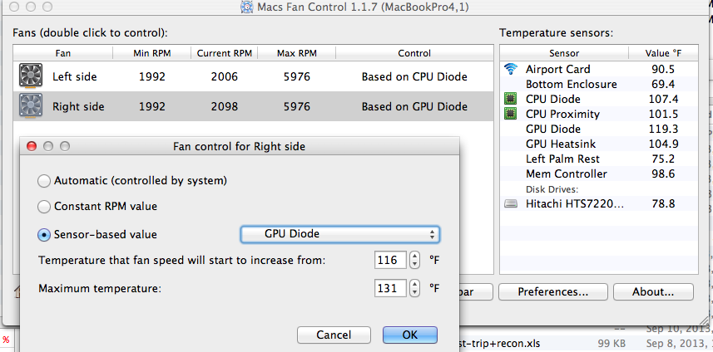This screenshot has height=352, width=713.
Task: Select the GPU Heatsink sensor row
Action: pyautogui.click(x=599, y=144)
